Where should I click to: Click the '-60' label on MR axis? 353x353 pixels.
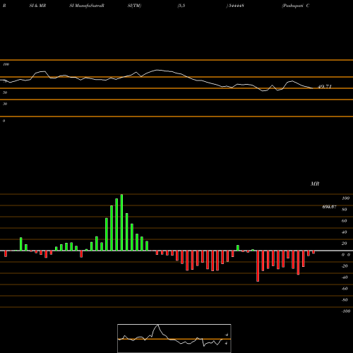click(x=345, y=289)
